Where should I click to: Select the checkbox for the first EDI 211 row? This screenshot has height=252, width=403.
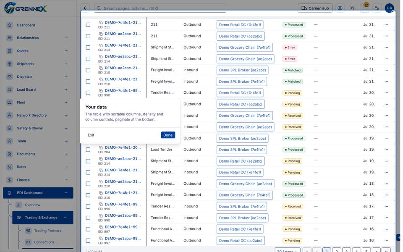[x=88, y=25]
